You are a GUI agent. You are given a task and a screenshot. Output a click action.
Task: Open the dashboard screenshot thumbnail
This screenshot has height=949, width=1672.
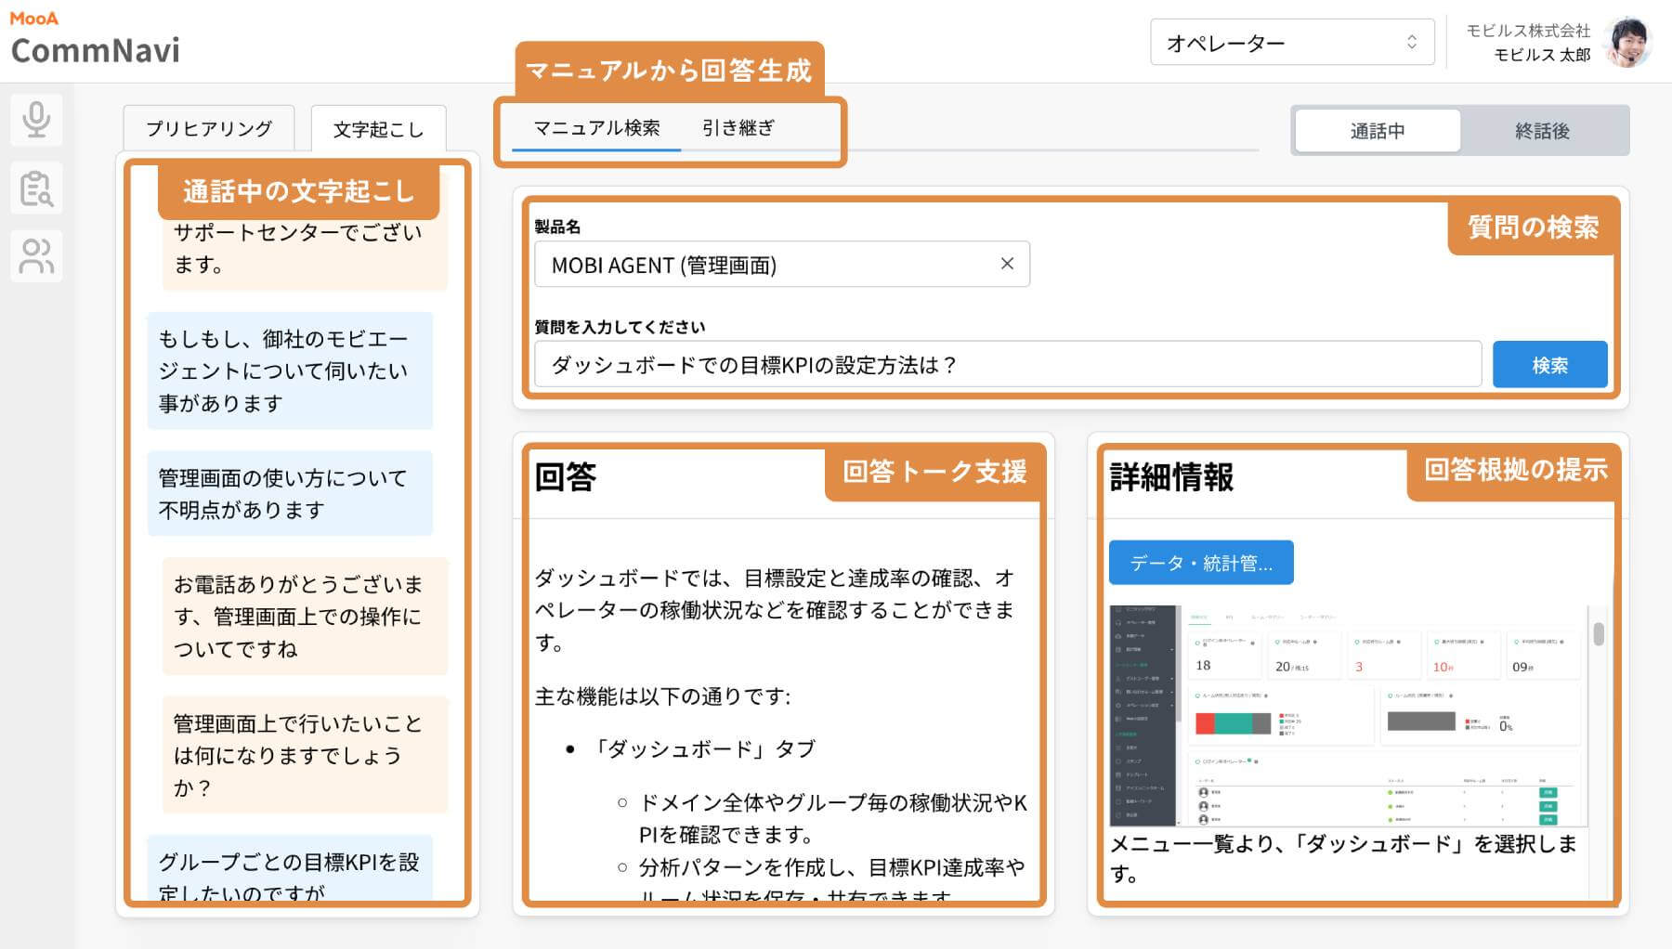[x=1348, y=716]
